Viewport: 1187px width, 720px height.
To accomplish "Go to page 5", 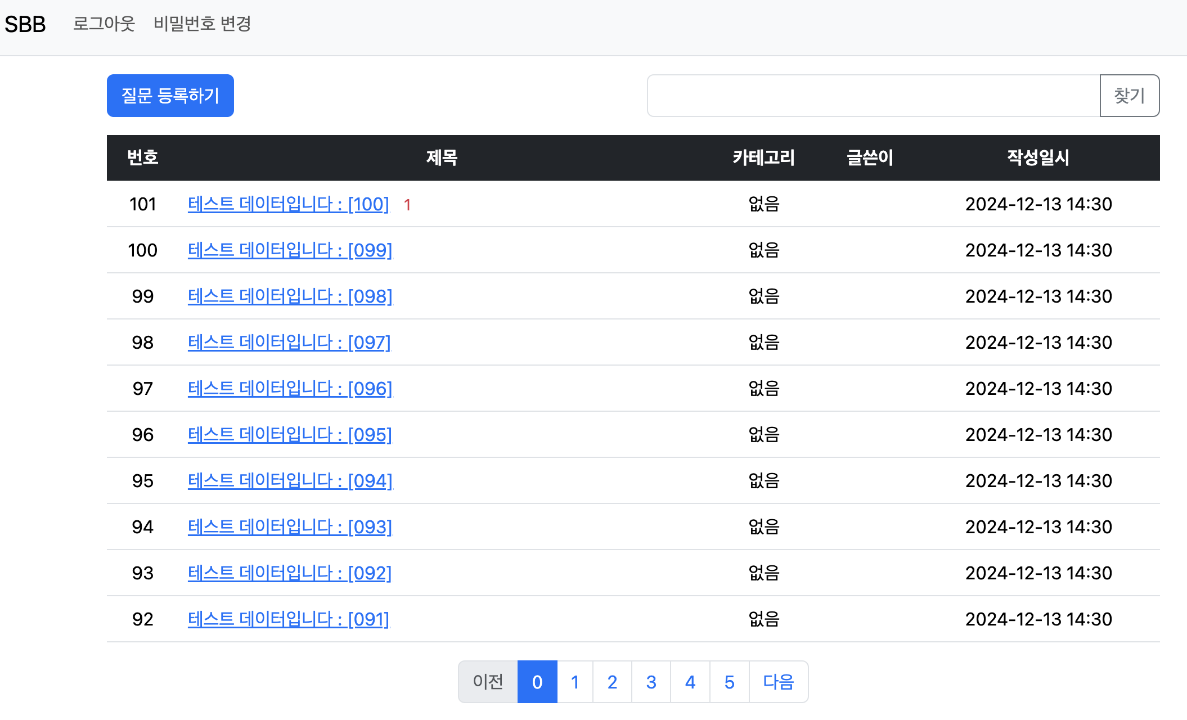I will [730, 682].
